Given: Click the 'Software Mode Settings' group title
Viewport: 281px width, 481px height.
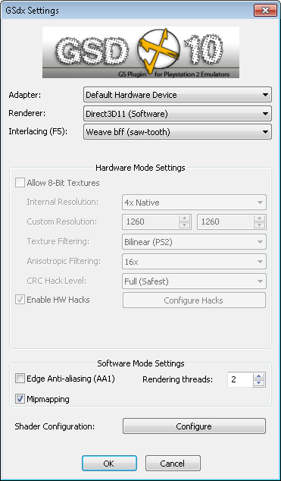Looking at the screenshot, I should [141, 363].
